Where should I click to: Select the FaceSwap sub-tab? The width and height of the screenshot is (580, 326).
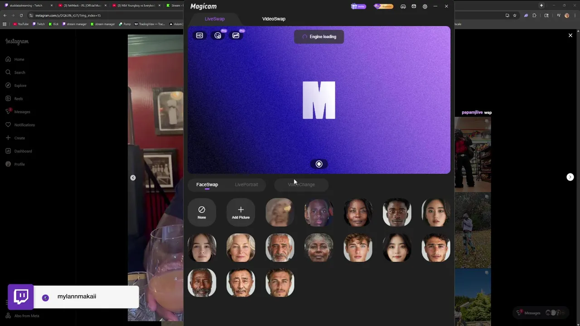(x=207, y=184)
